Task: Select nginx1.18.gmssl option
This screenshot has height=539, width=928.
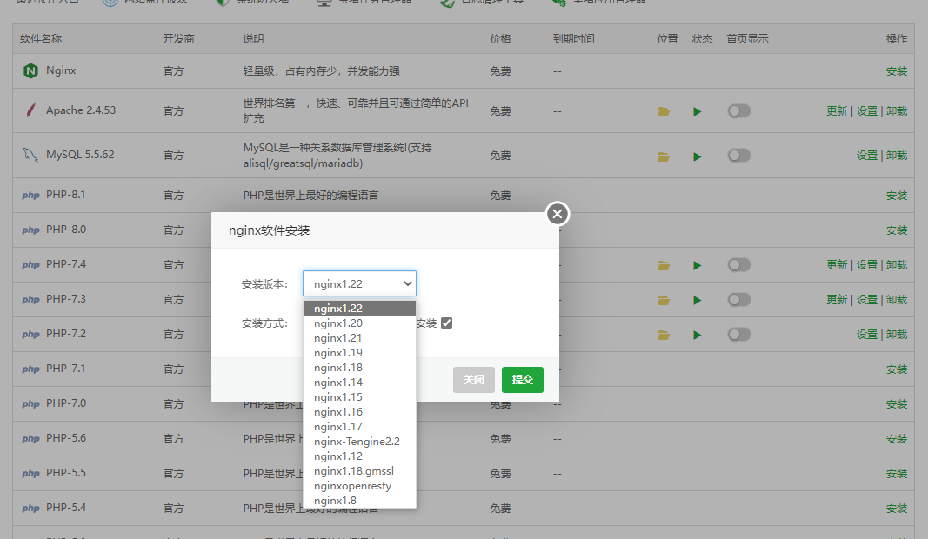Action: 359,471
